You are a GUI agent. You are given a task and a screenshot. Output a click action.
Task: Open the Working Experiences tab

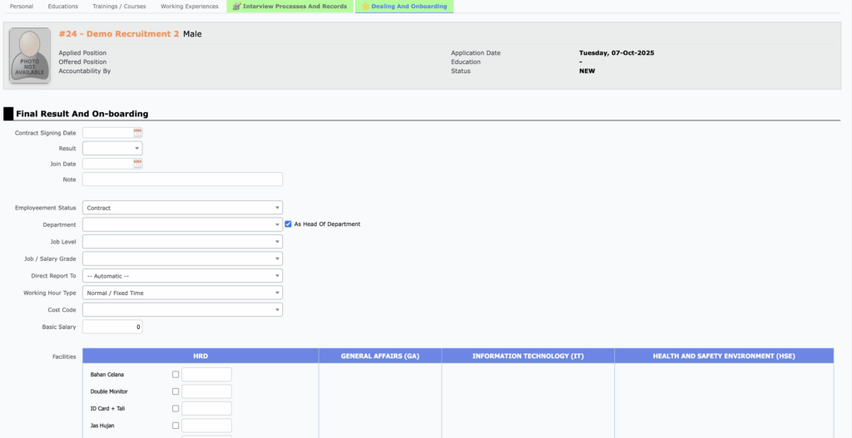189,7
